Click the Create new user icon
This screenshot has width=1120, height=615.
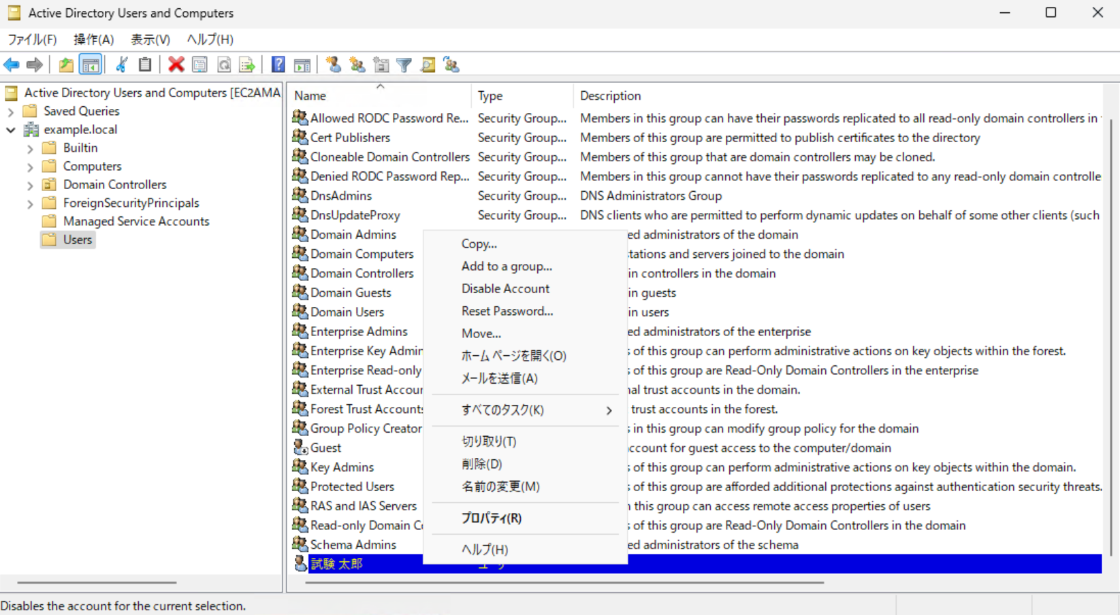(x=334, y=65)
